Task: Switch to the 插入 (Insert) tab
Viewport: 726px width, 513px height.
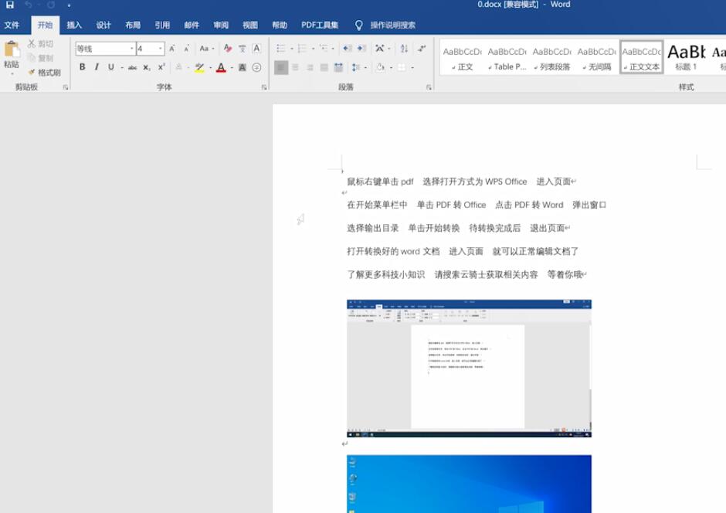Action: coord(74,25)
